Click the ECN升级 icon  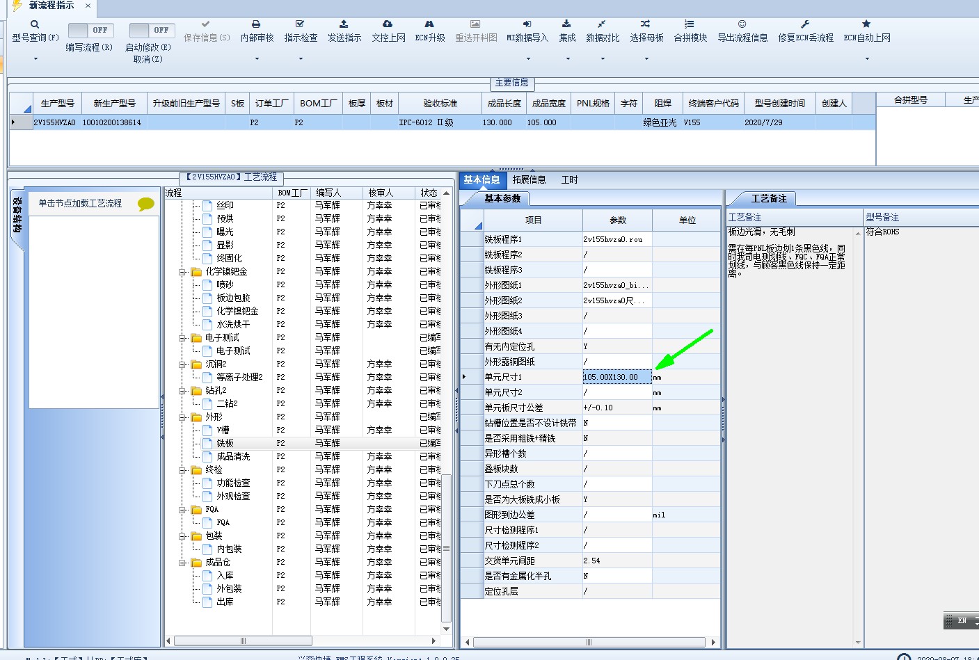429,24
